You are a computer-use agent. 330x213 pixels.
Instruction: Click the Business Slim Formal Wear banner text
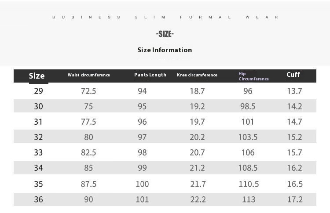tap(165, 17)
